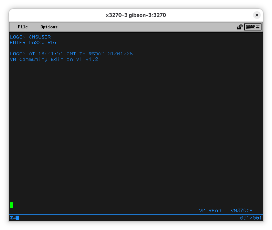
Task: Open the File menu
Action: (23, 27)
